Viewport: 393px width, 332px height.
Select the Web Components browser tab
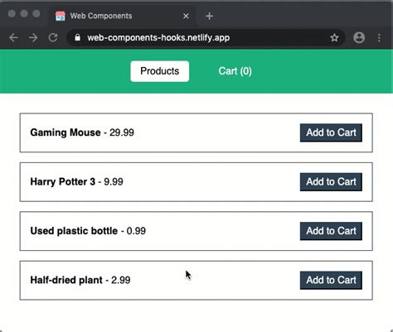(123, 16)
